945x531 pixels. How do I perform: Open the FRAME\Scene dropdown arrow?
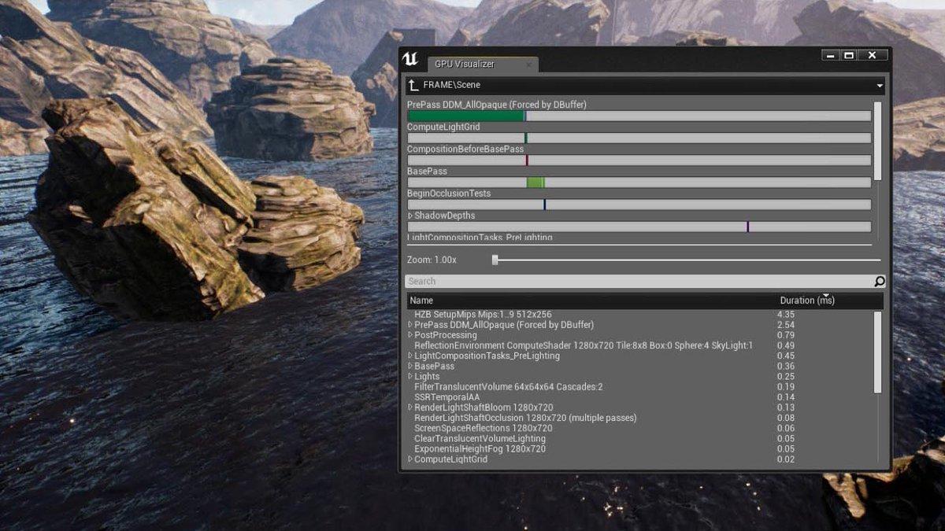coord(879,85)
